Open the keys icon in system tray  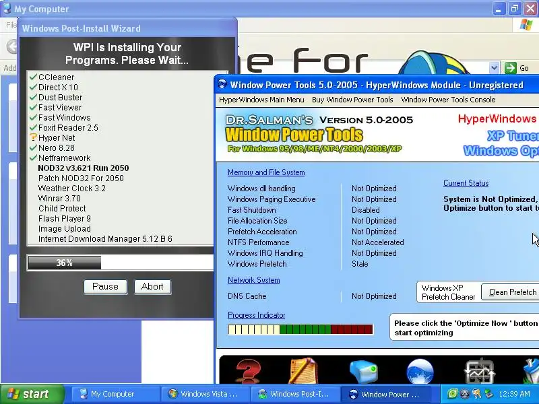click(x=476, y=394)
